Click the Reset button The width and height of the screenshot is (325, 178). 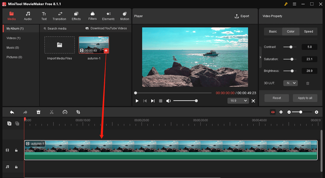click(x=277, y=98)
